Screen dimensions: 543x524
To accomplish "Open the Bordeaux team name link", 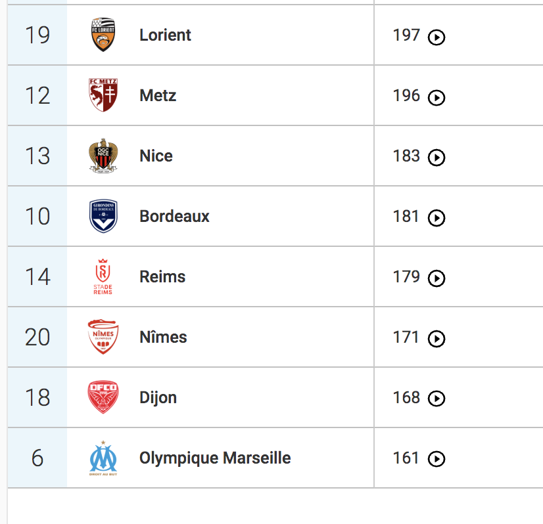I will click(x=175, y=217).
